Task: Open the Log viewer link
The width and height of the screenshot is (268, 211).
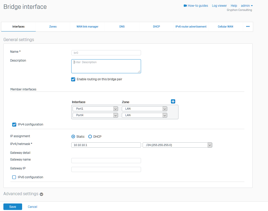Action: [219, 6]
